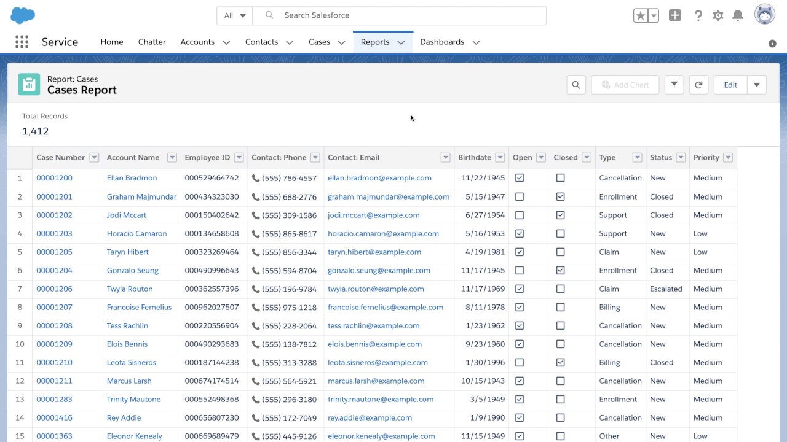Toggle the Closed checkbox for Gonzalo Seung

(560, 270)
